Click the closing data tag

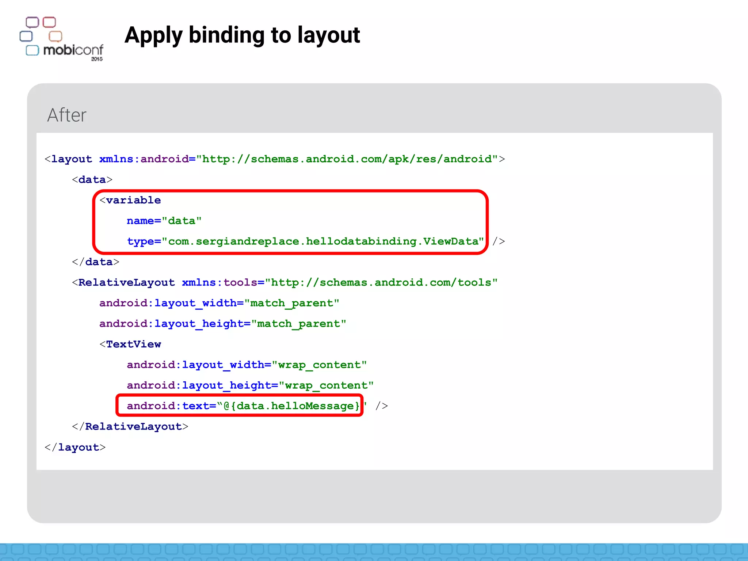click(96, 262)
